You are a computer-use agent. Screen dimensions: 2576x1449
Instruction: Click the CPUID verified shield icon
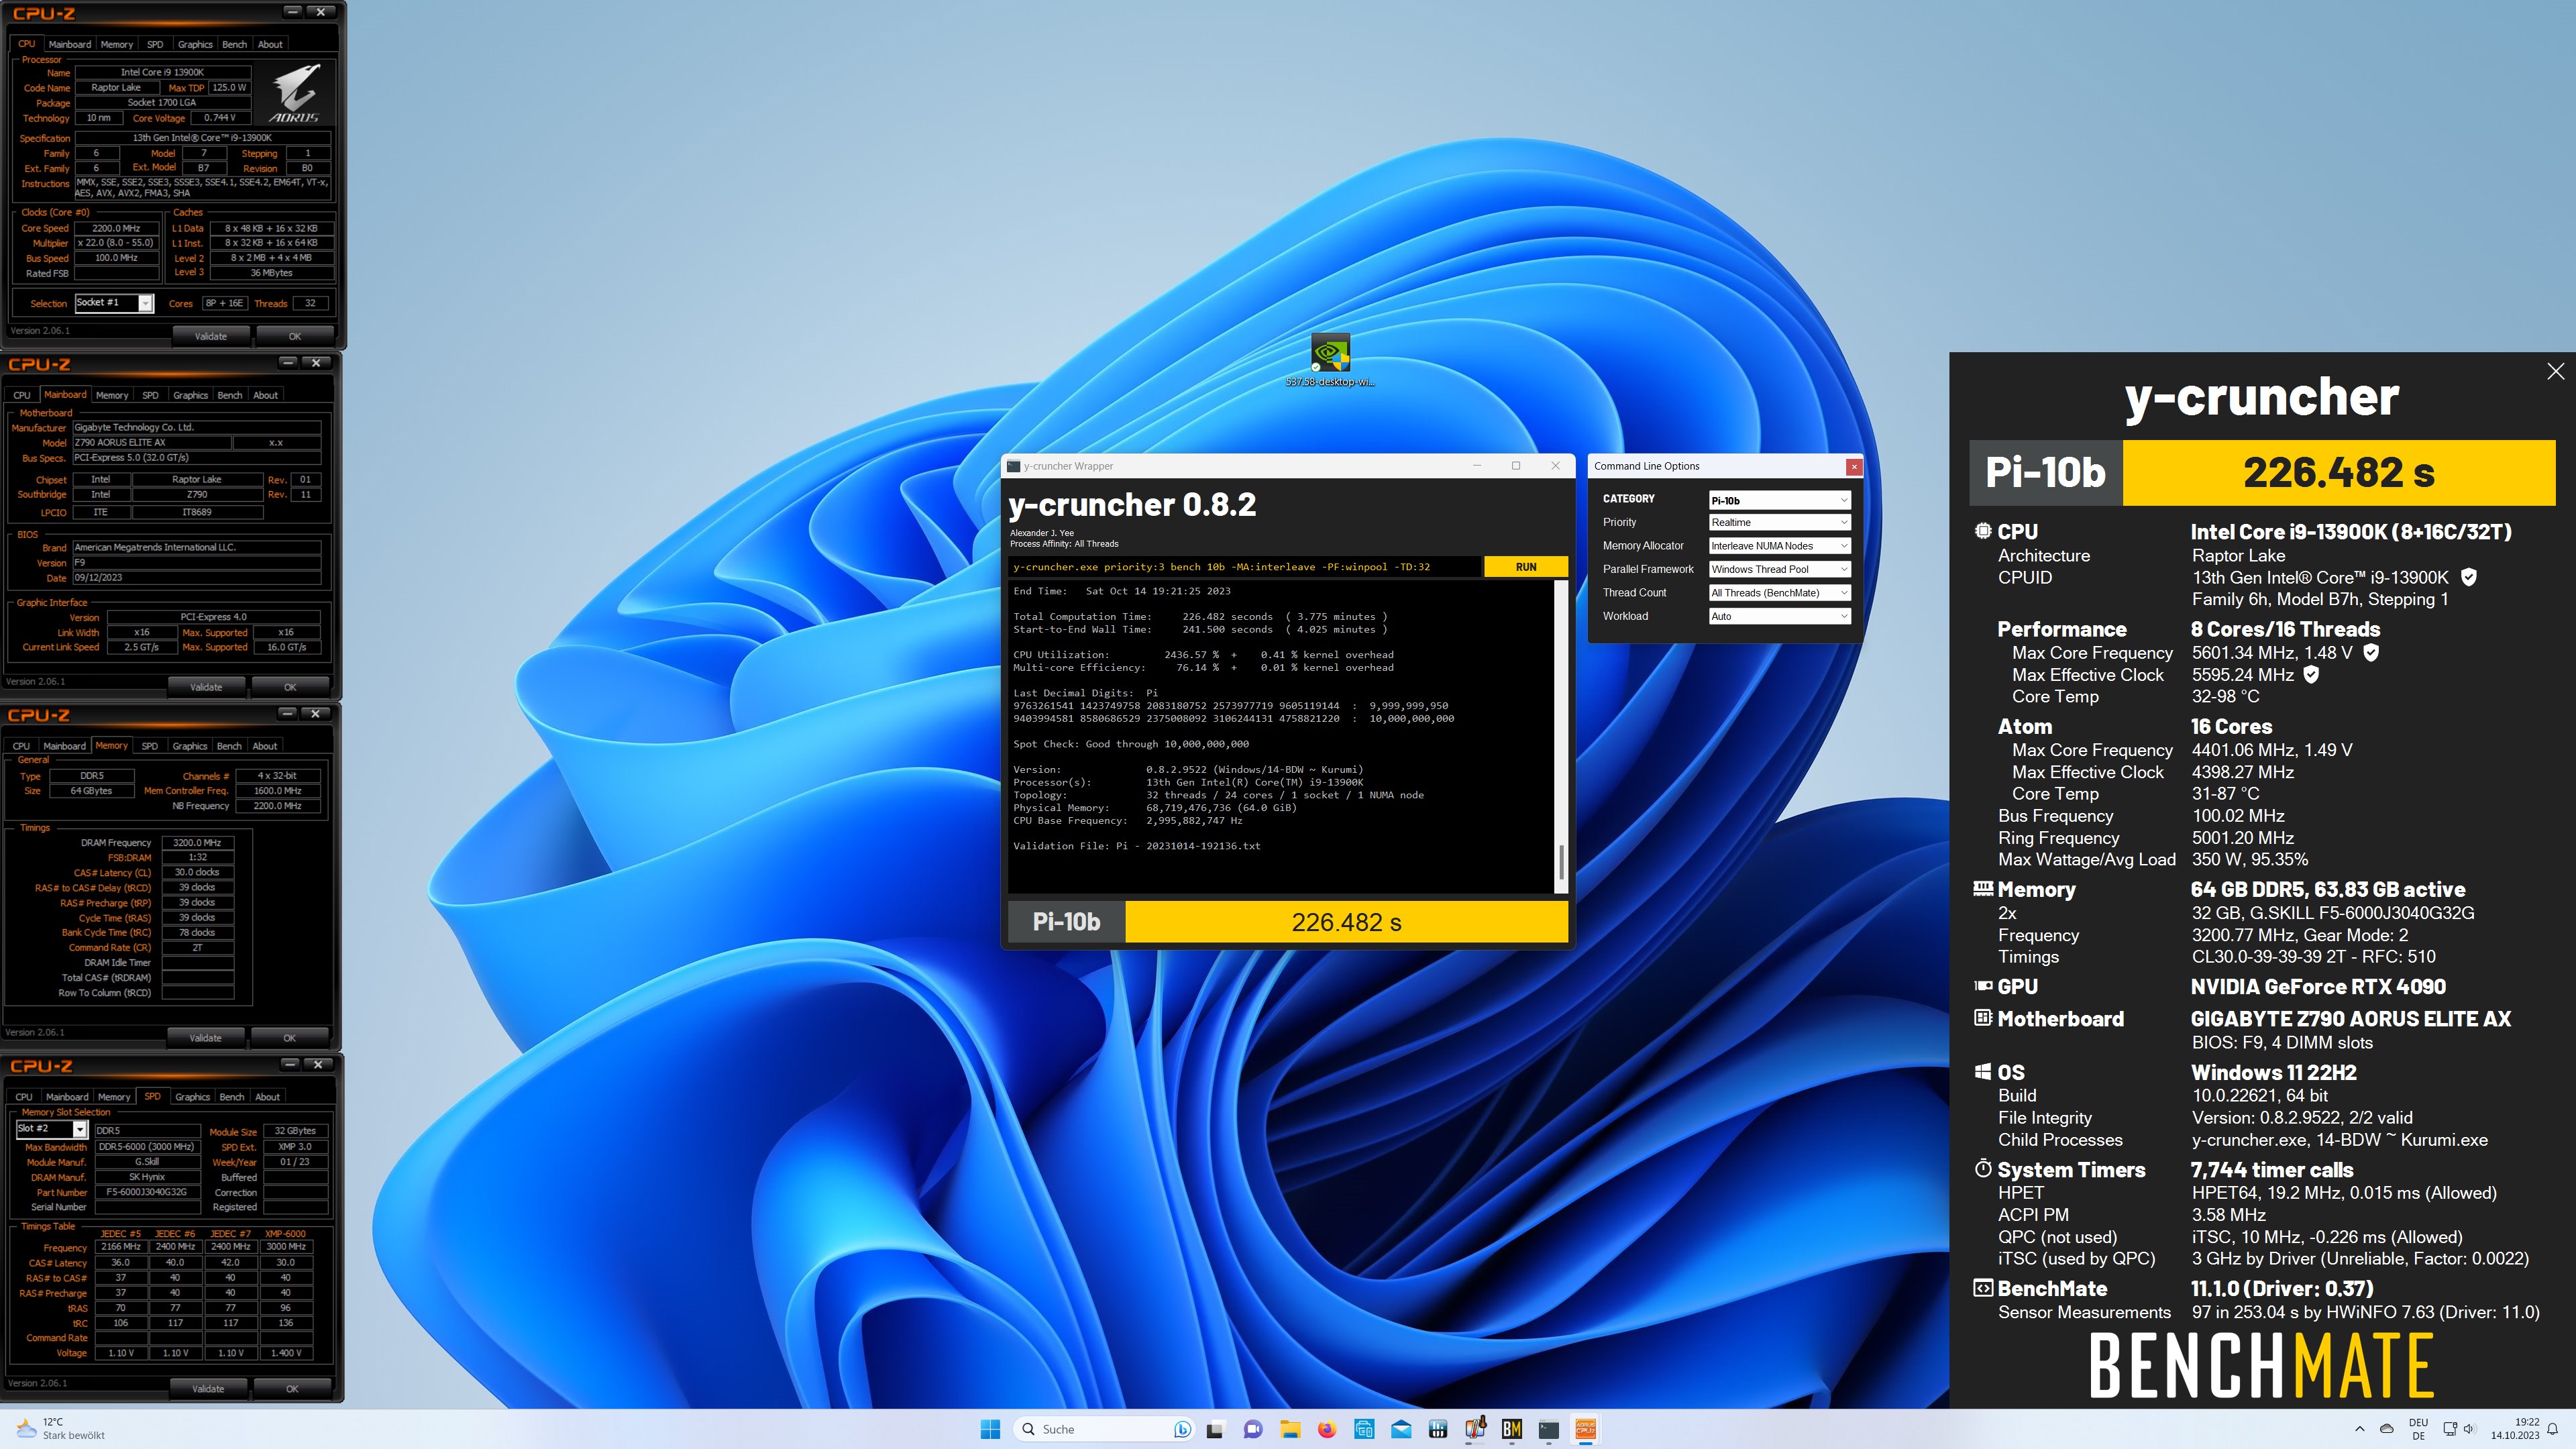2468,577
